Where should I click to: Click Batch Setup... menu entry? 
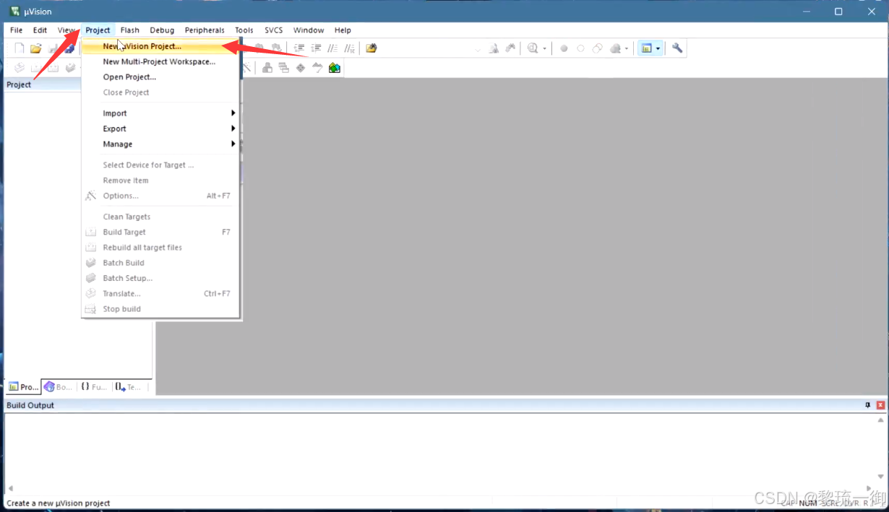click(160, 278)
